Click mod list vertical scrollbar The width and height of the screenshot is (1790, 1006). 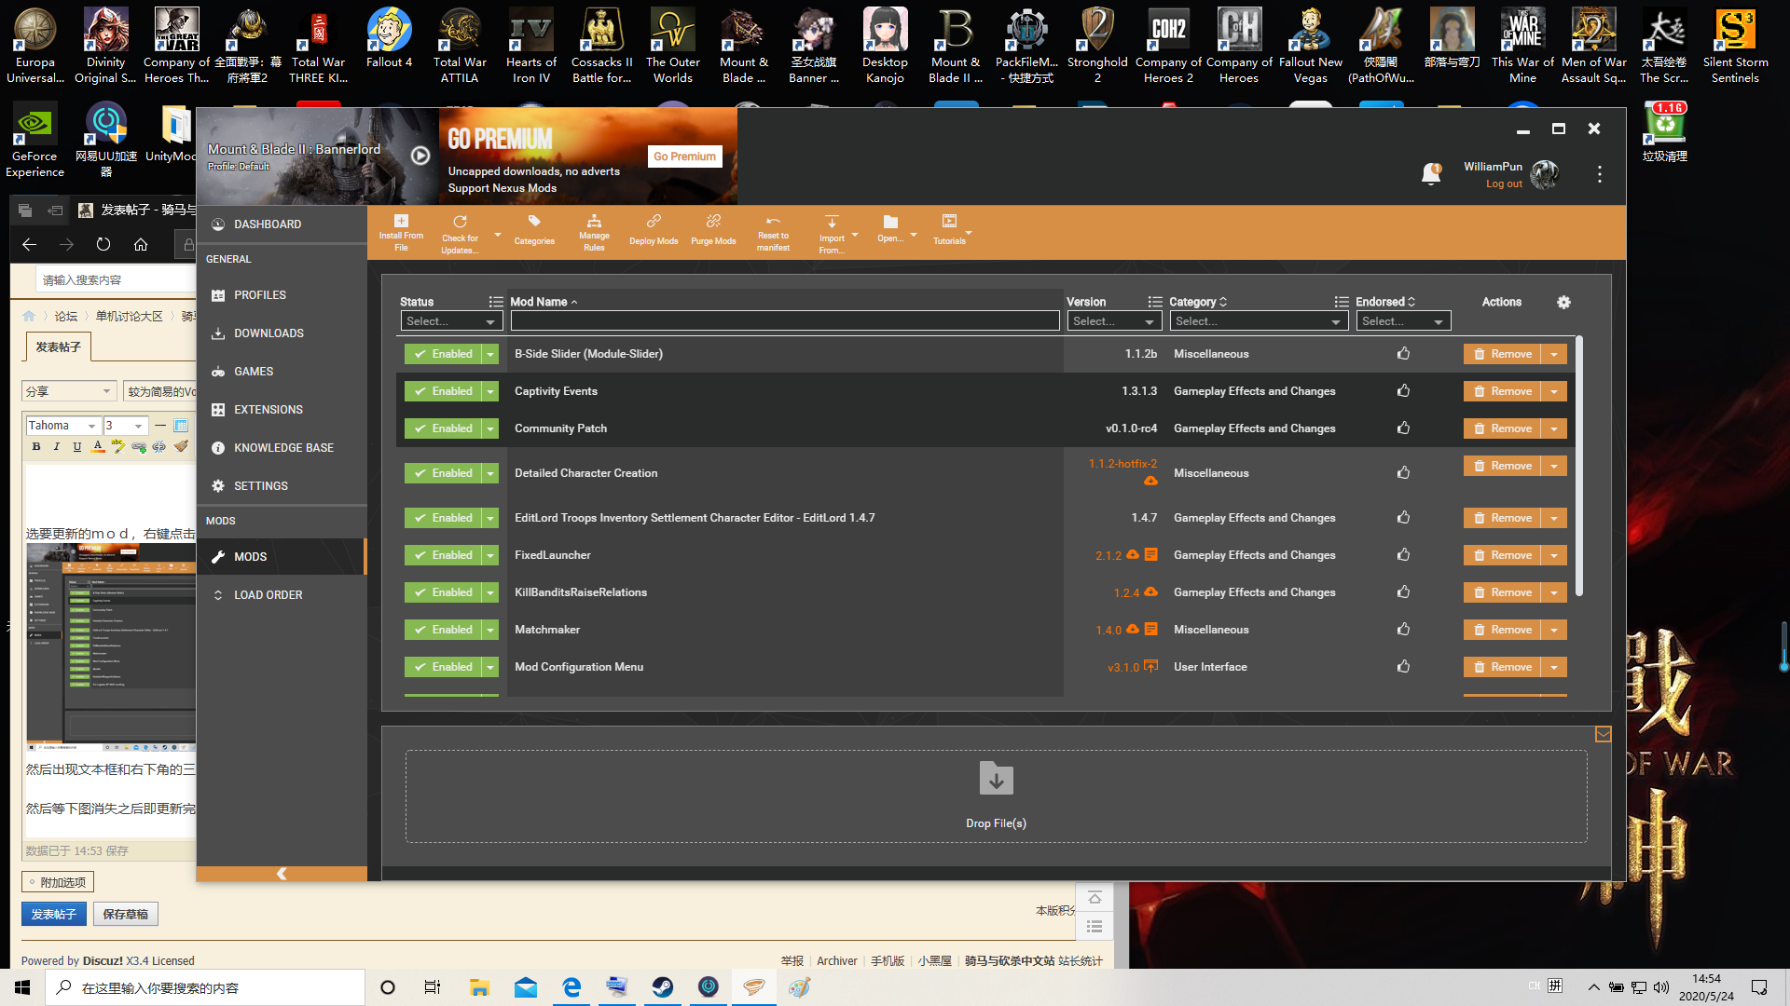(x=1579, y=466)
